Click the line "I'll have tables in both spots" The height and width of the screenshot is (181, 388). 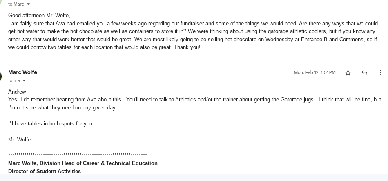point(51,123)
